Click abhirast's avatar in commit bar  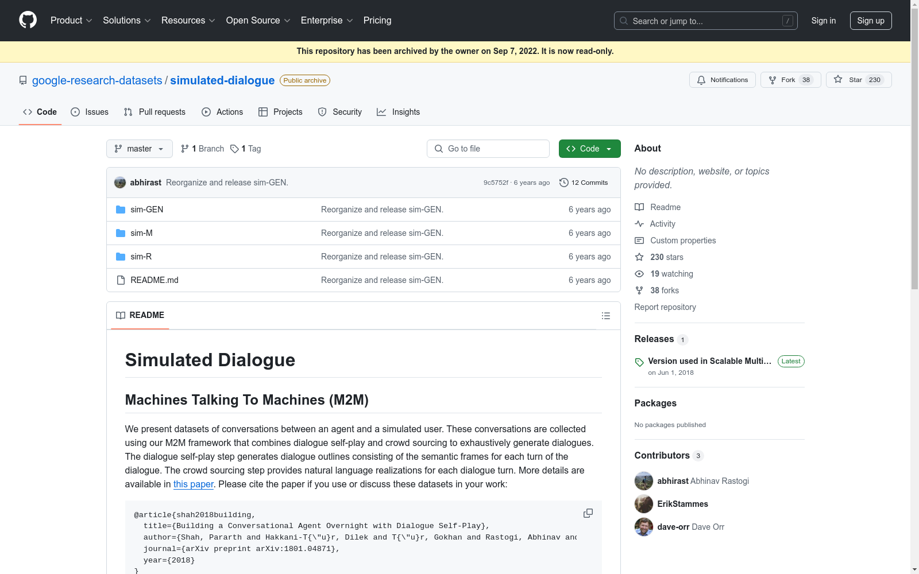pyautogui.click(x=120, y=183)
